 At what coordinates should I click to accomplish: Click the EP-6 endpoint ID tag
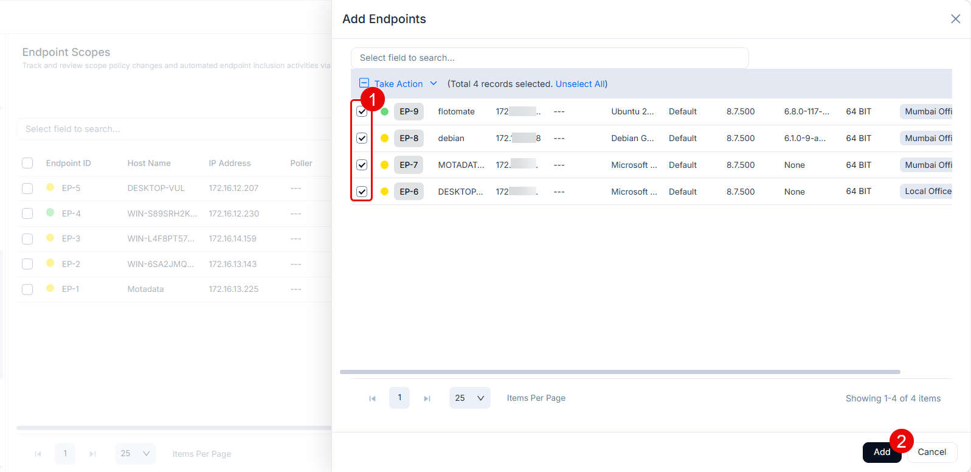[409, 192]
